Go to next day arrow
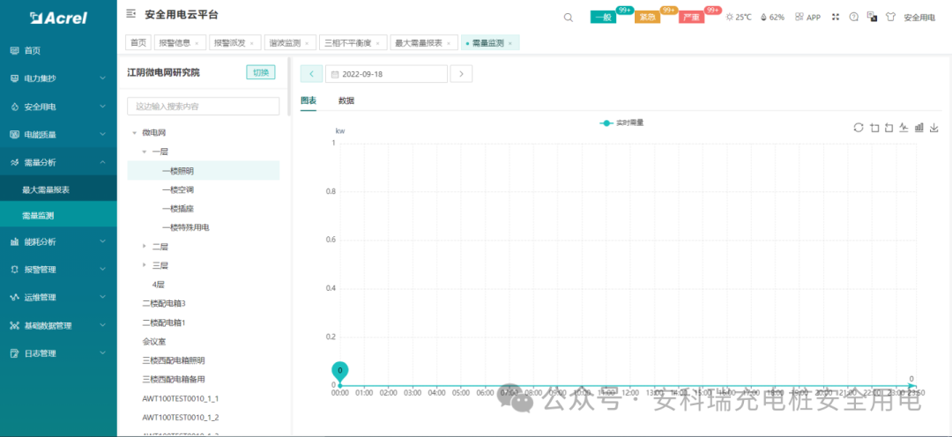952x437 pixels. [x=461, y=74]
